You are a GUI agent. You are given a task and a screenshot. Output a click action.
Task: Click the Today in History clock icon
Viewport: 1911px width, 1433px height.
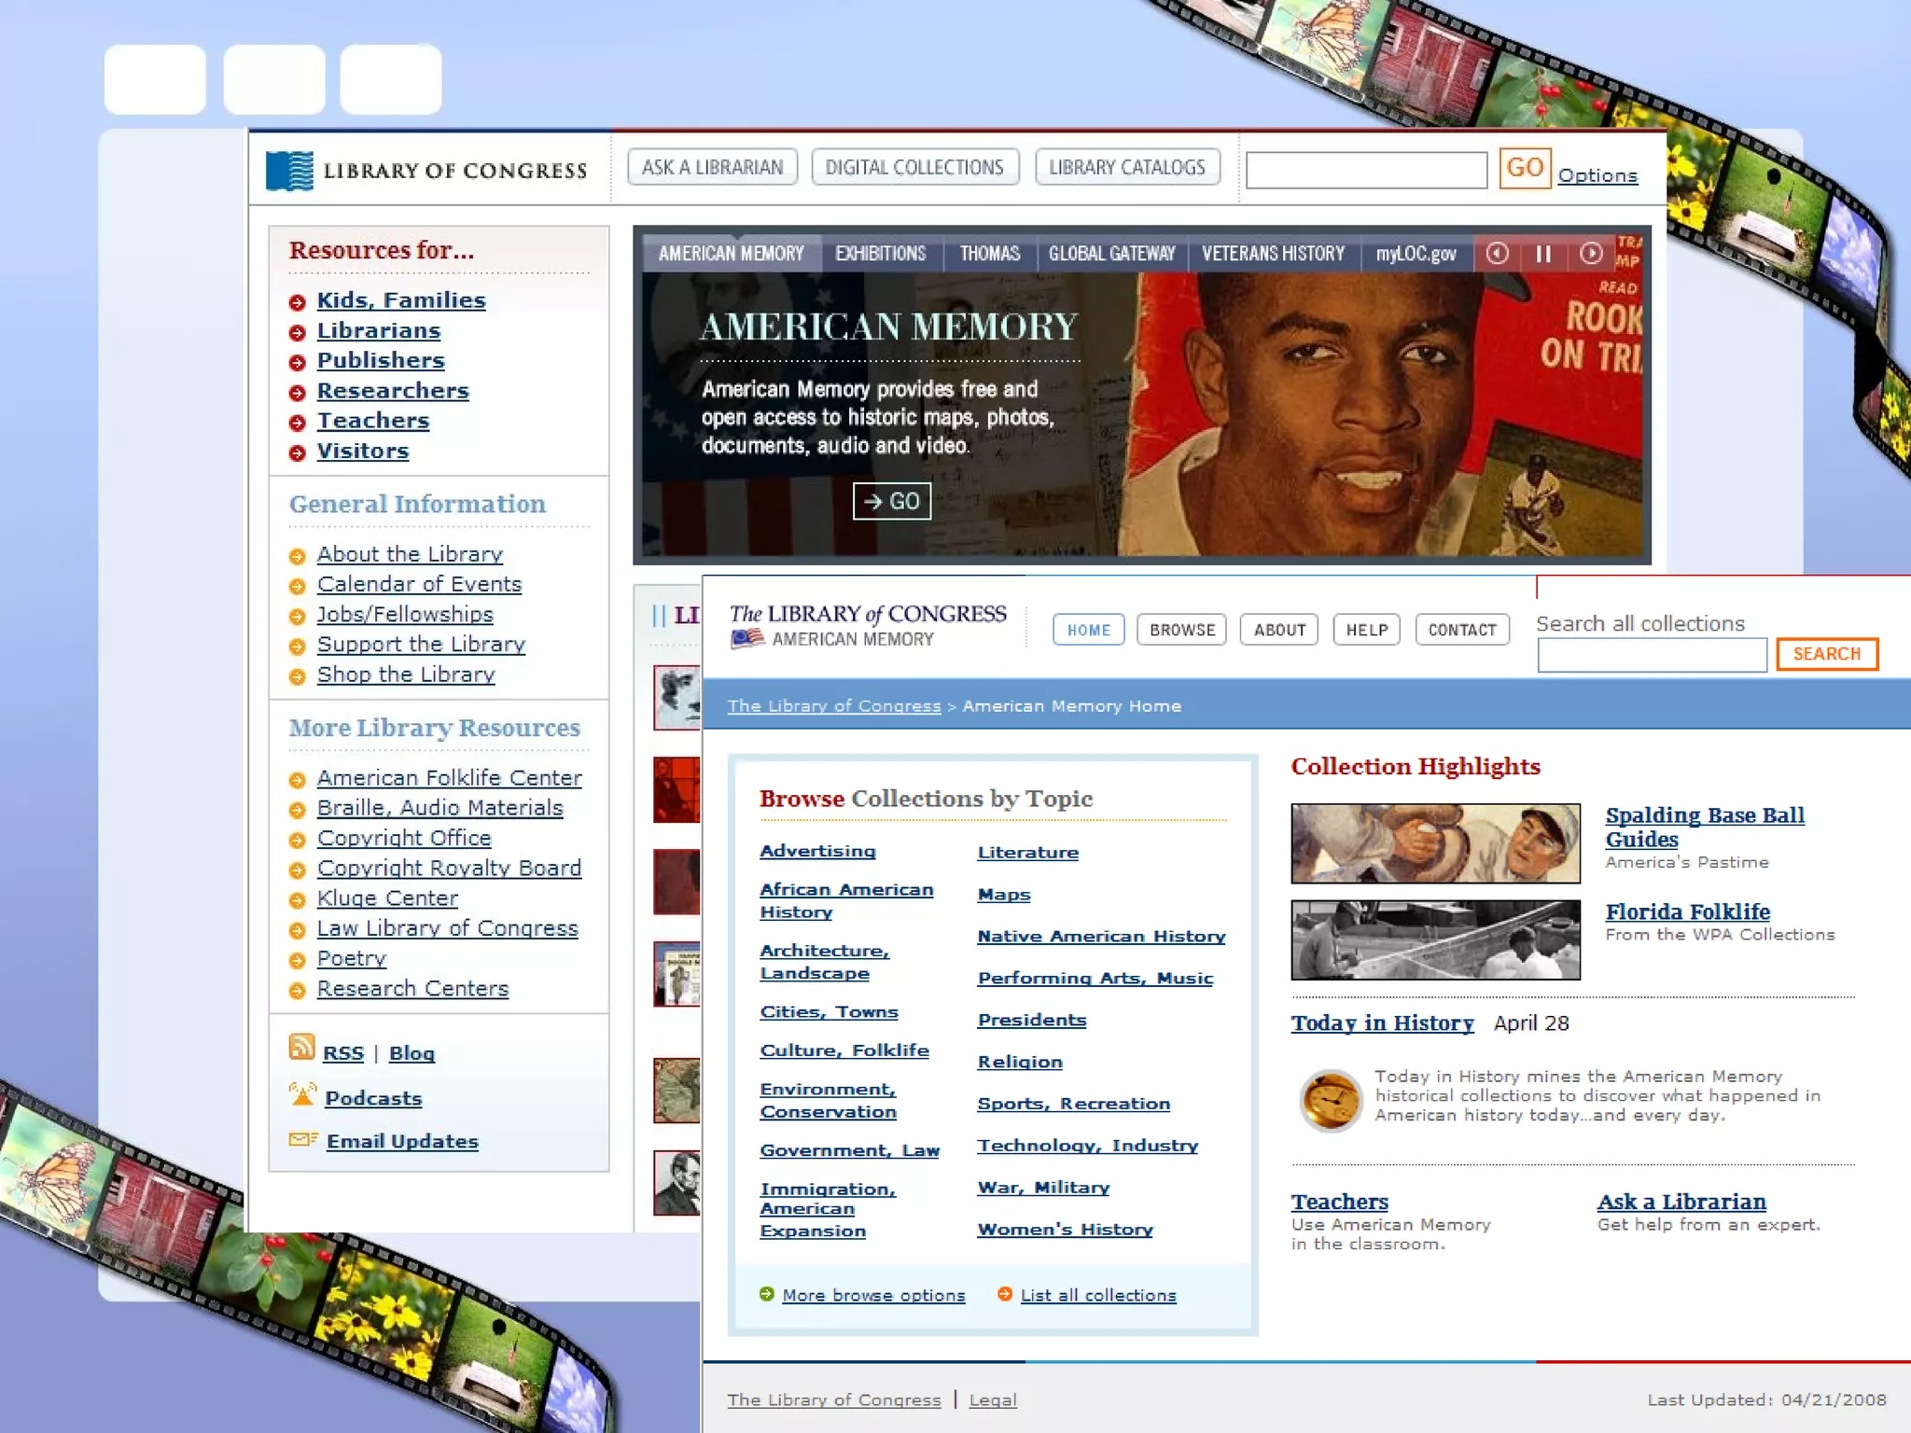[1330, 1099]
